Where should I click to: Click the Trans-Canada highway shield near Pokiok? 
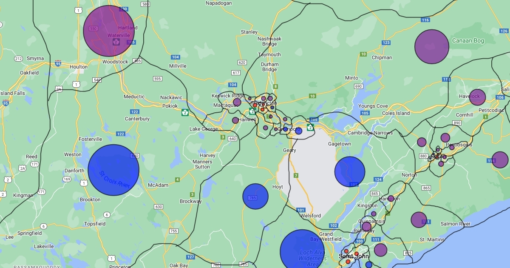coord(185,112)
